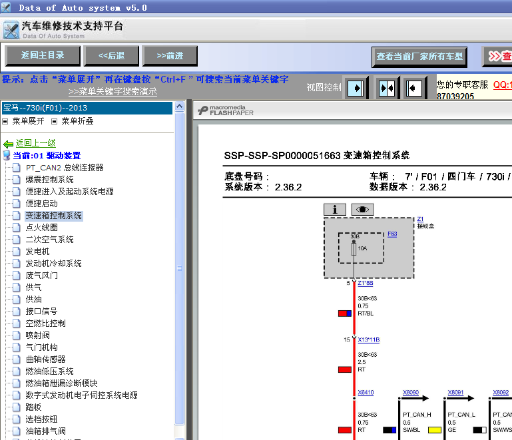Viewport: 512px width, 440px height.
Task: Open the F63 fuse link
Action: coord(392,234)
